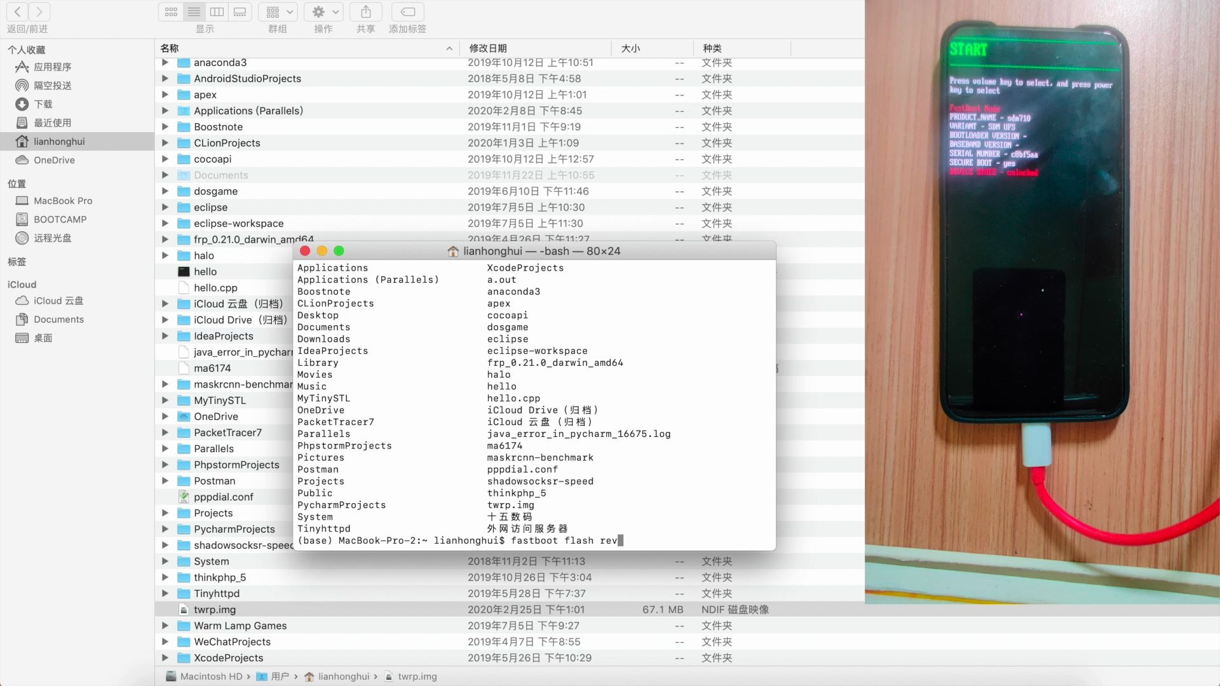Sort by the date modified column

tap(488, 48)
